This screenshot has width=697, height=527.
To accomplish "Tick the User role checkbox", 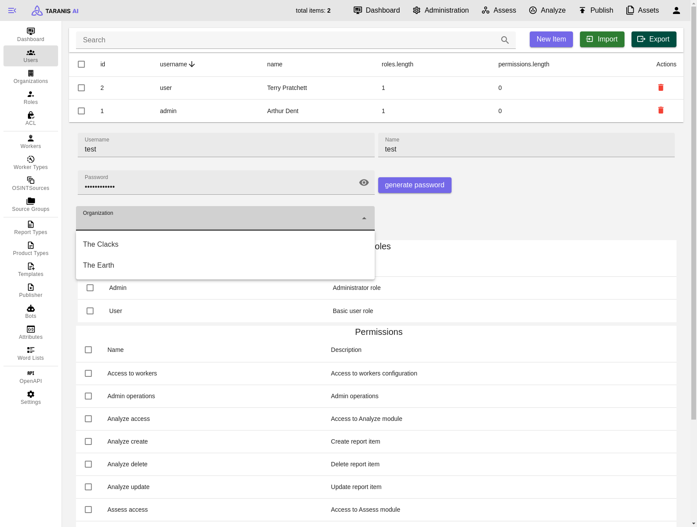I will click(x=90, y=311).
